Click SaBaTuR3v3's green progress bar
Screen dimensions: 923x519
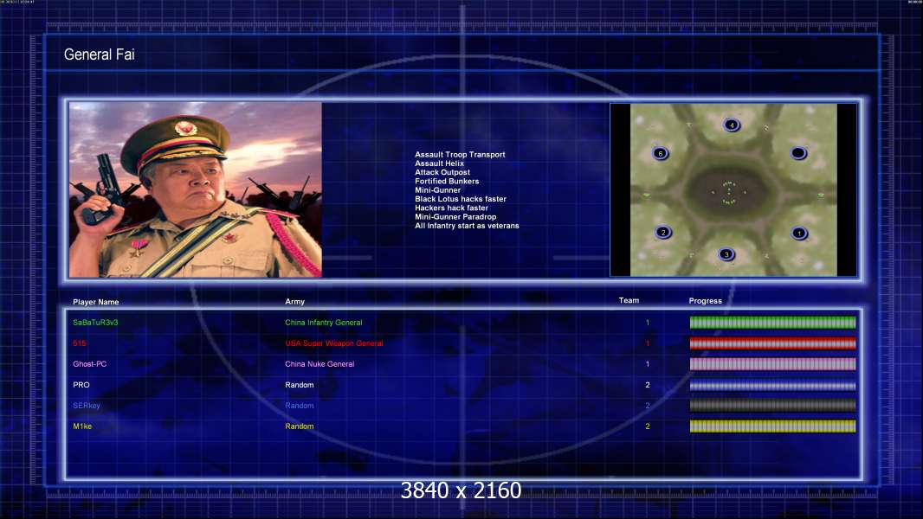772,322
